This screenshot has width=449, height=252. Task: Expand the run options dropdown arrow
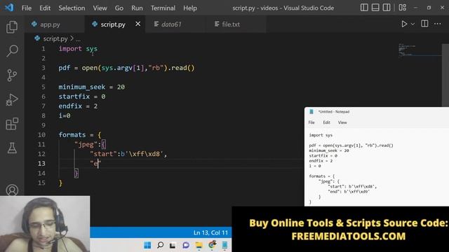(x=413, y=24)
